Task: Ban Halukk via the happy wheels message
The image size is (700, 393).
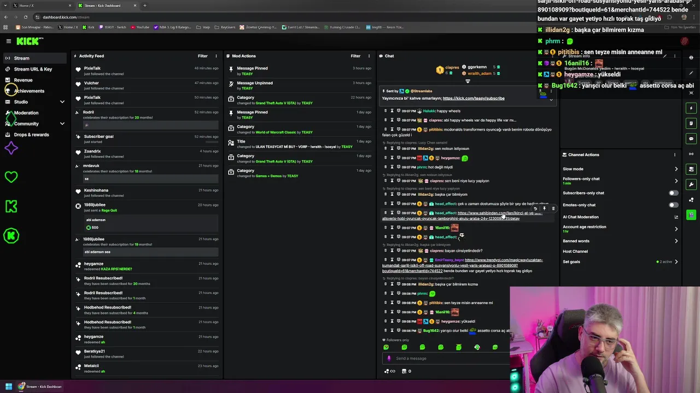Action: pos(399,111)
